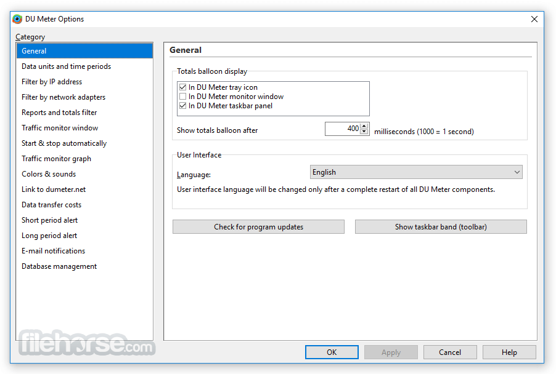Check In DU Meter monitor window
This screenshot has height=374, width=556.
click(183, 96)
